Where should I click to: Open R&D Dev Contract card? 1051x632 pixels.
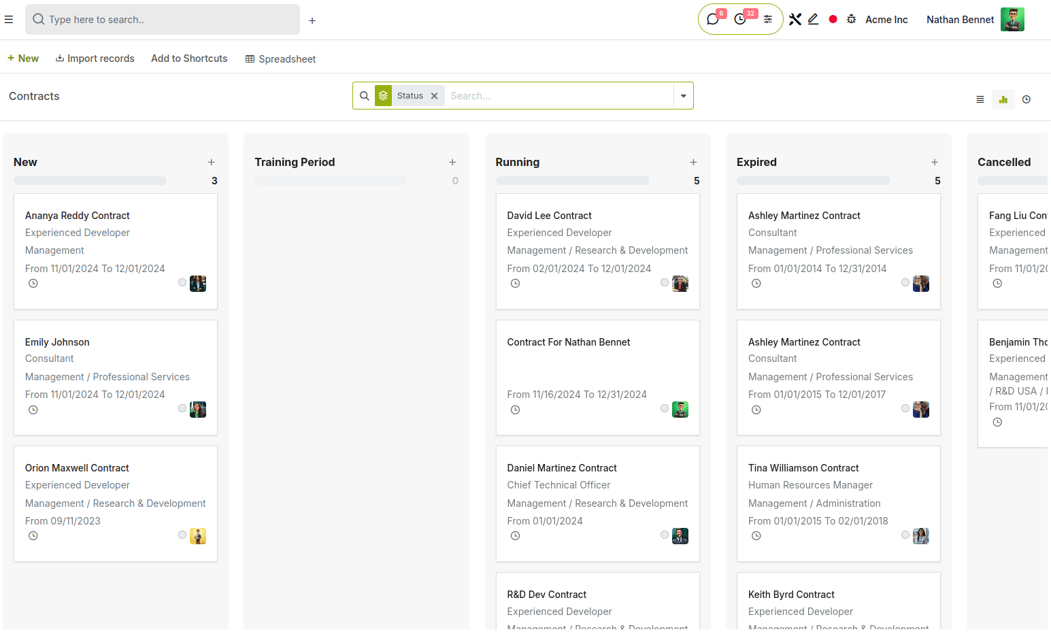click(x=598, y=601)
